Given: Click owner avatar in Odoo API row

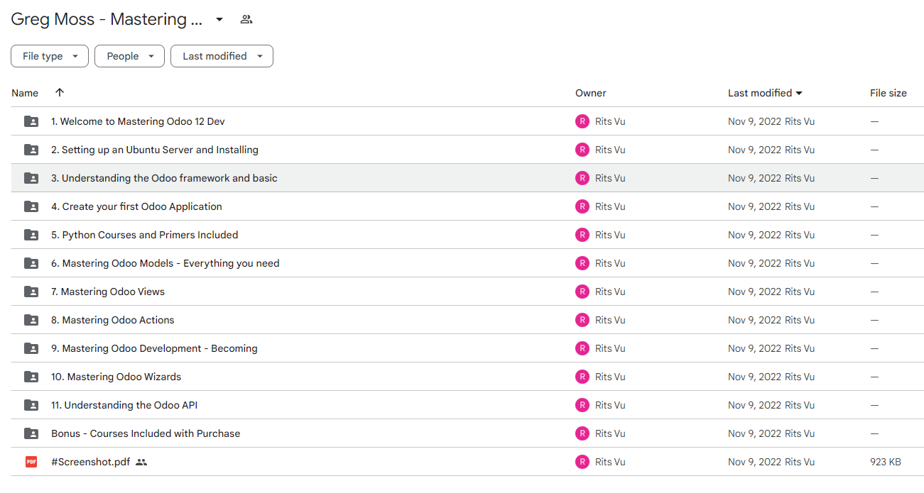Looking at the screenshot, I should tap(582, 405).
